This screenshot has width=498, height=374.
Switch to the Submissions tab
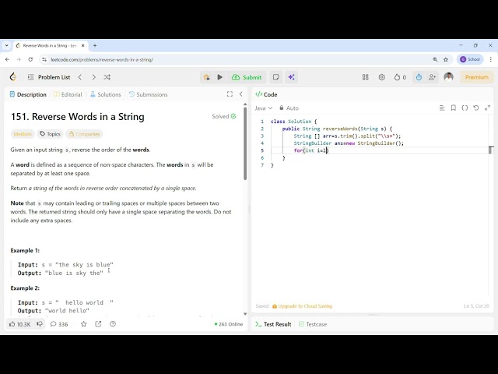pyautogui.click(x=148, y=94)
